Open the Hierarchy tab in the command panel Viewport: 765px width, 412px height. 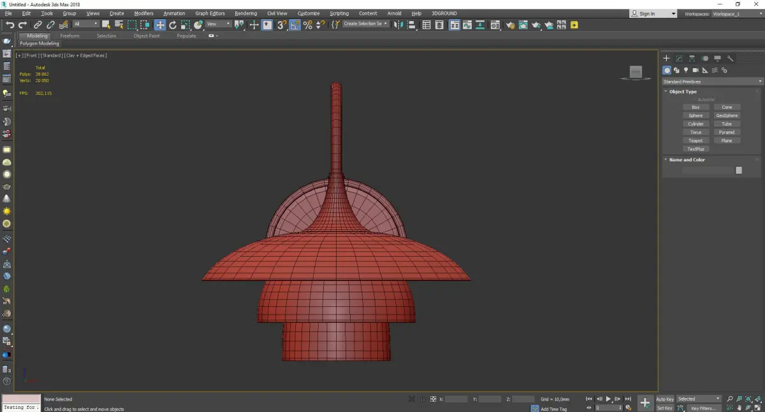coord(692,59)
